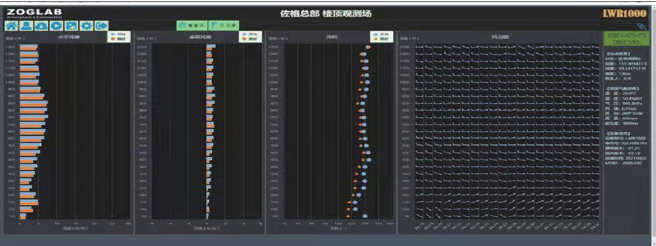Open settings via the gear icon

(x=86, y=26)
